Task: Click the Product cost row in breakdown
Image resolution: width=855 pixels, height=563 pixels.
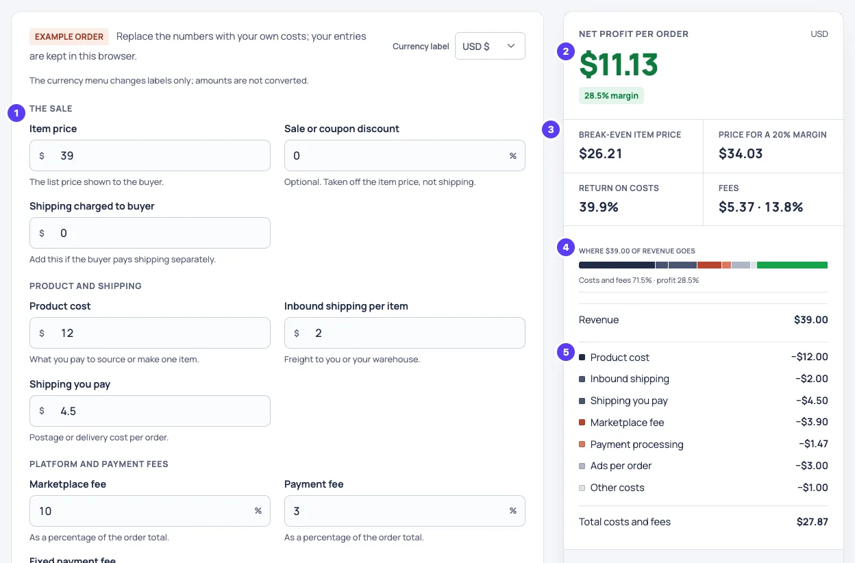Action: tap(704, 357)
